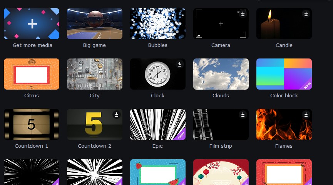Click the plus icon on Get more media

(32, 24)
